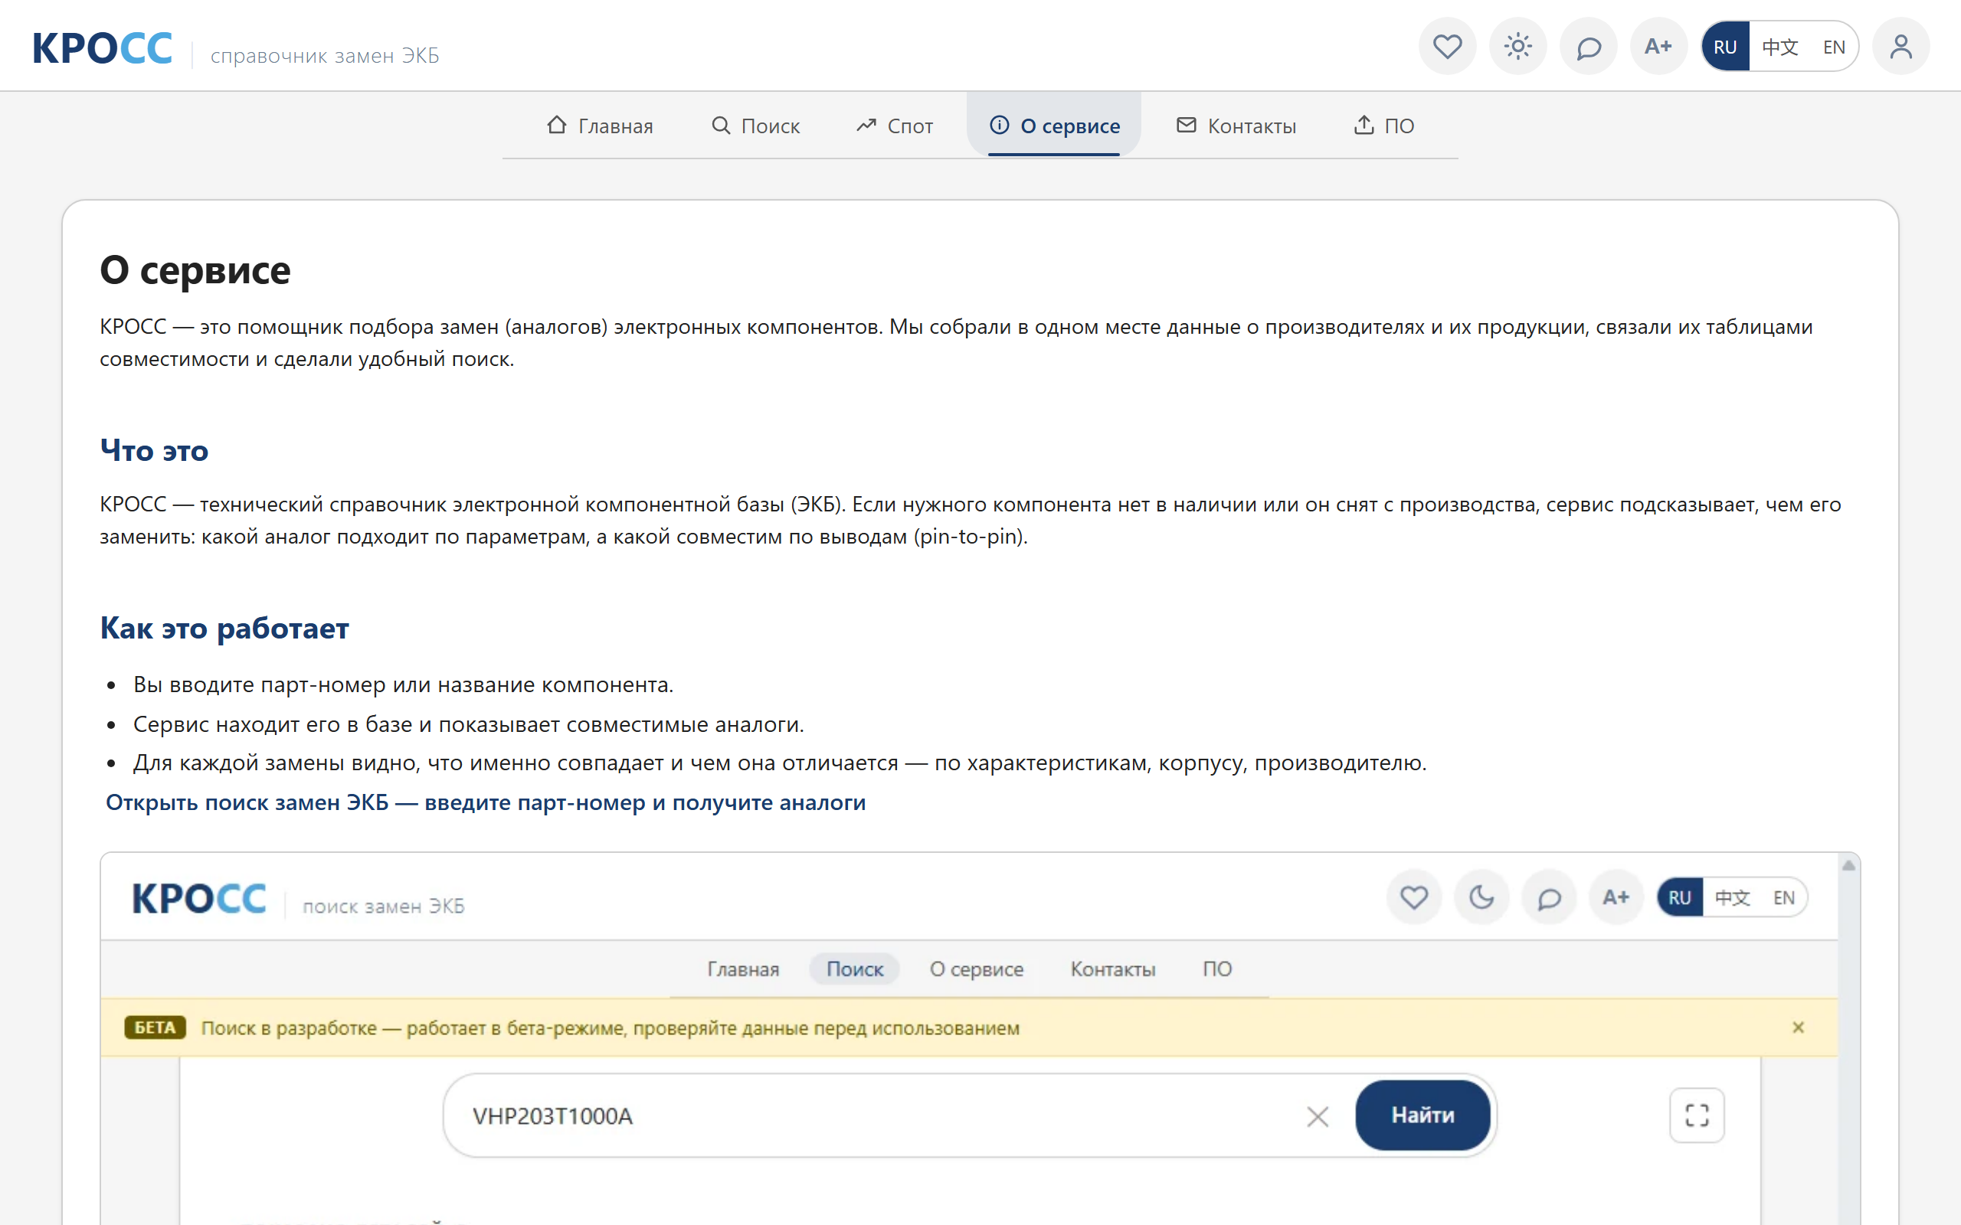Open favorites via heart icon in header
The image size is (1961, 1225).
1447,46
